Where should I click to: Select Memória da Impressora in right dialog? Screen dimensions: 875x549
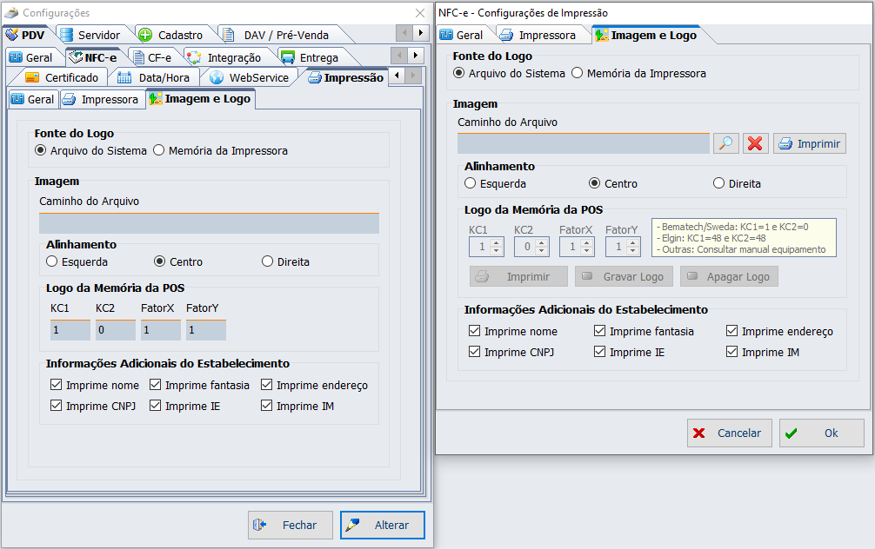tap(577, 74)
